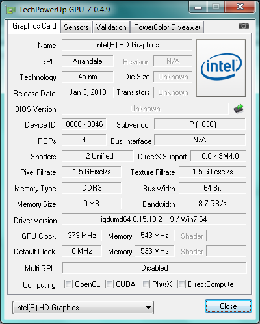Click the memory clock value 543 MHz

pos(154,236)
